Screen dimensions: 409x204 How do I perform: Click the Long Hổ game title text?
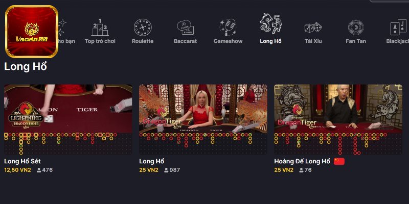coord(151,161)
